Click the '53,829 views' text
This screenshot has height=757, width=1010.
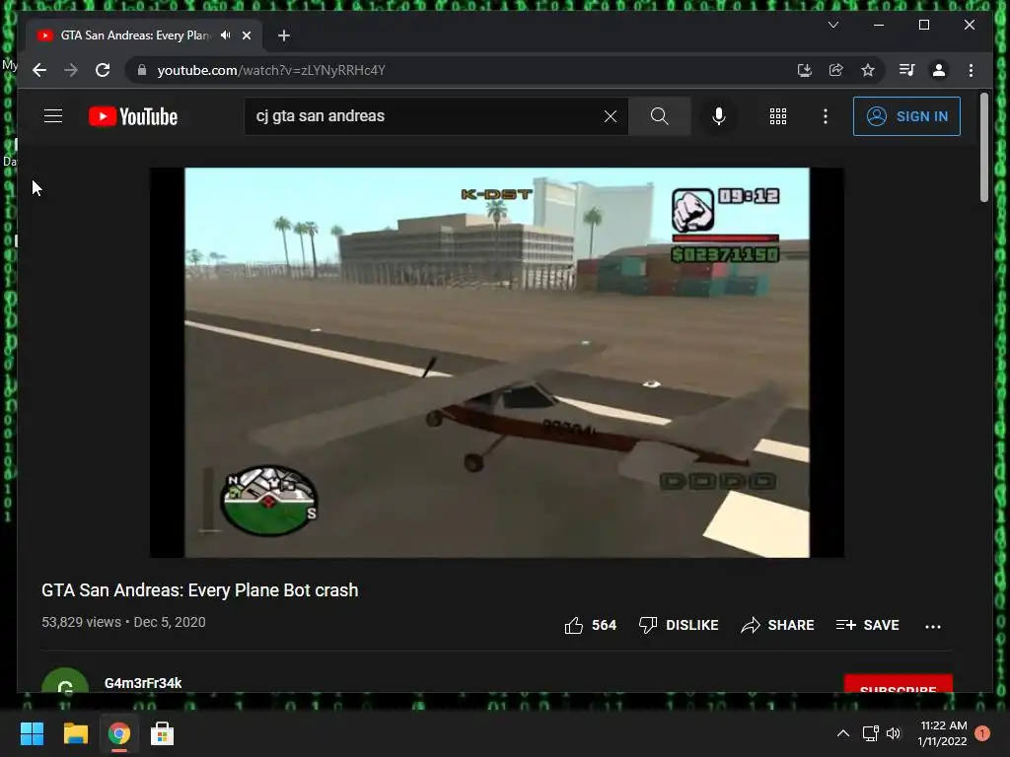(x=81, y=623)
